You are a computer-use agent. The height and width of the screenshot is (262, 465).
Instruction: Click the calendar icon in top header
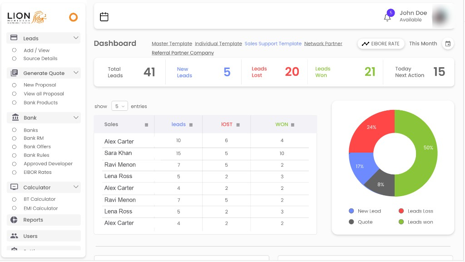[x=104, y=17]
